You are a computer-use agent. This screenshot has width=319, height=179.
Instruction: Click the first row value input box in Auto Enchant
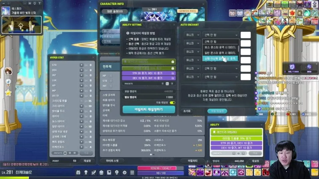click(246, 35)
